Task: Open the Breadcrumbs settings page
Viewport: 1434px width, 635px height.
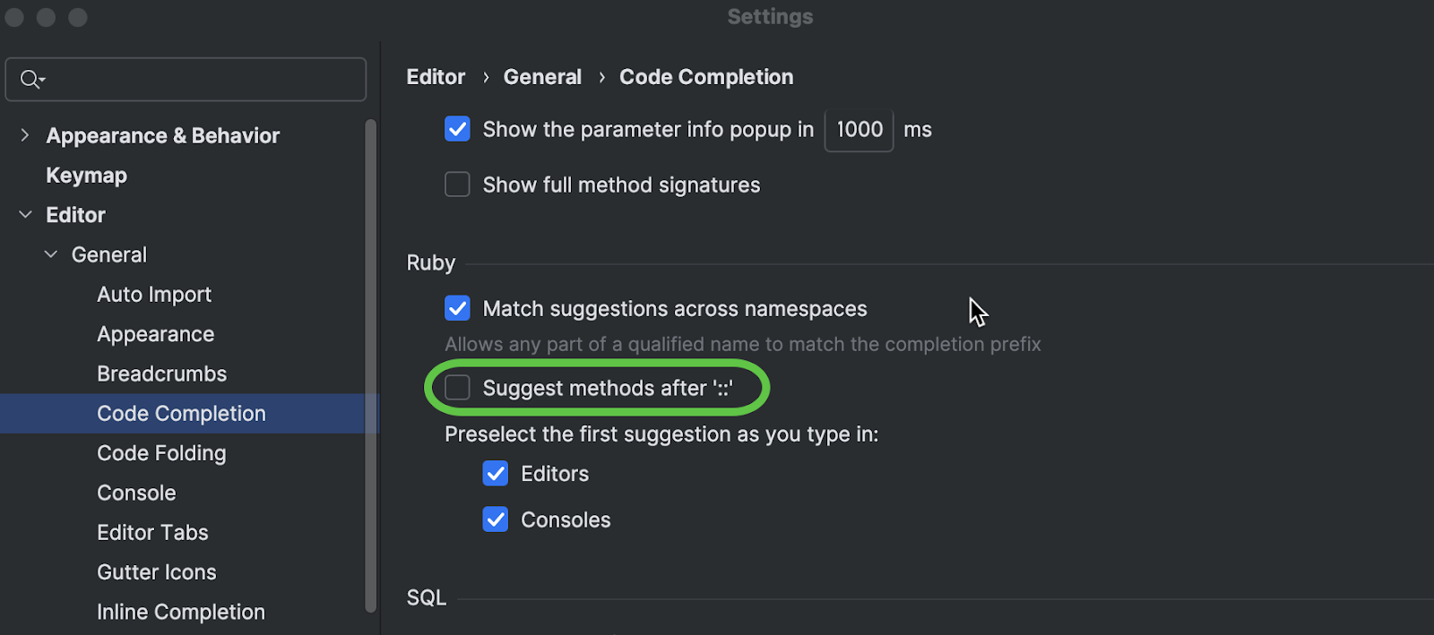Action: click(161, 374)
